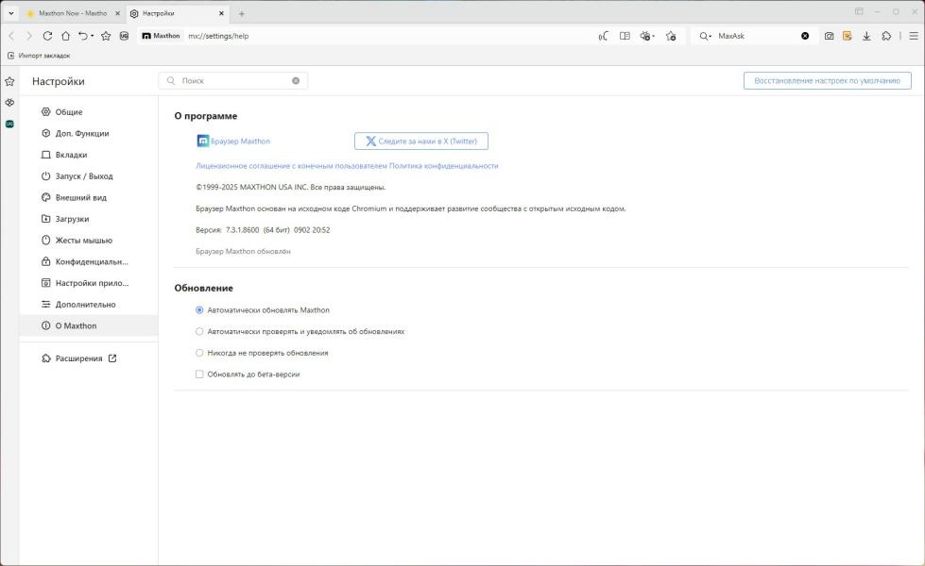The image size is (925, 566).
Task: Switch to the Maxthon Now tab
Action: coord(73,13)
